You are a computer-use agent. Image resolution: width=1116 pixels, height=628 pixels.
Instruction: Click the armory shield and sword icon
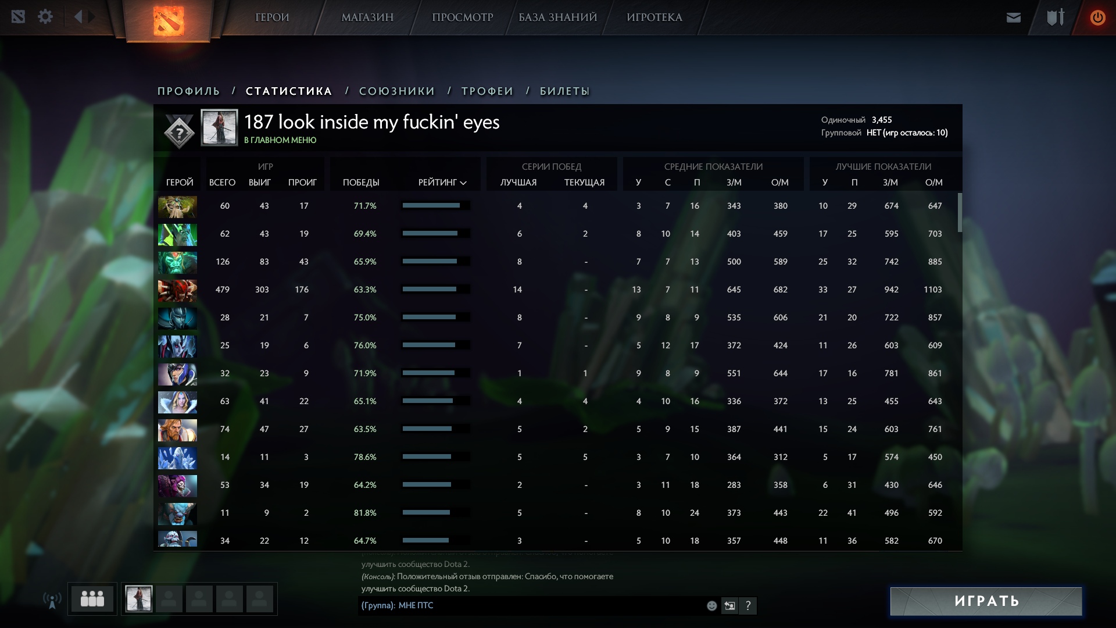tap(1055, 17)
